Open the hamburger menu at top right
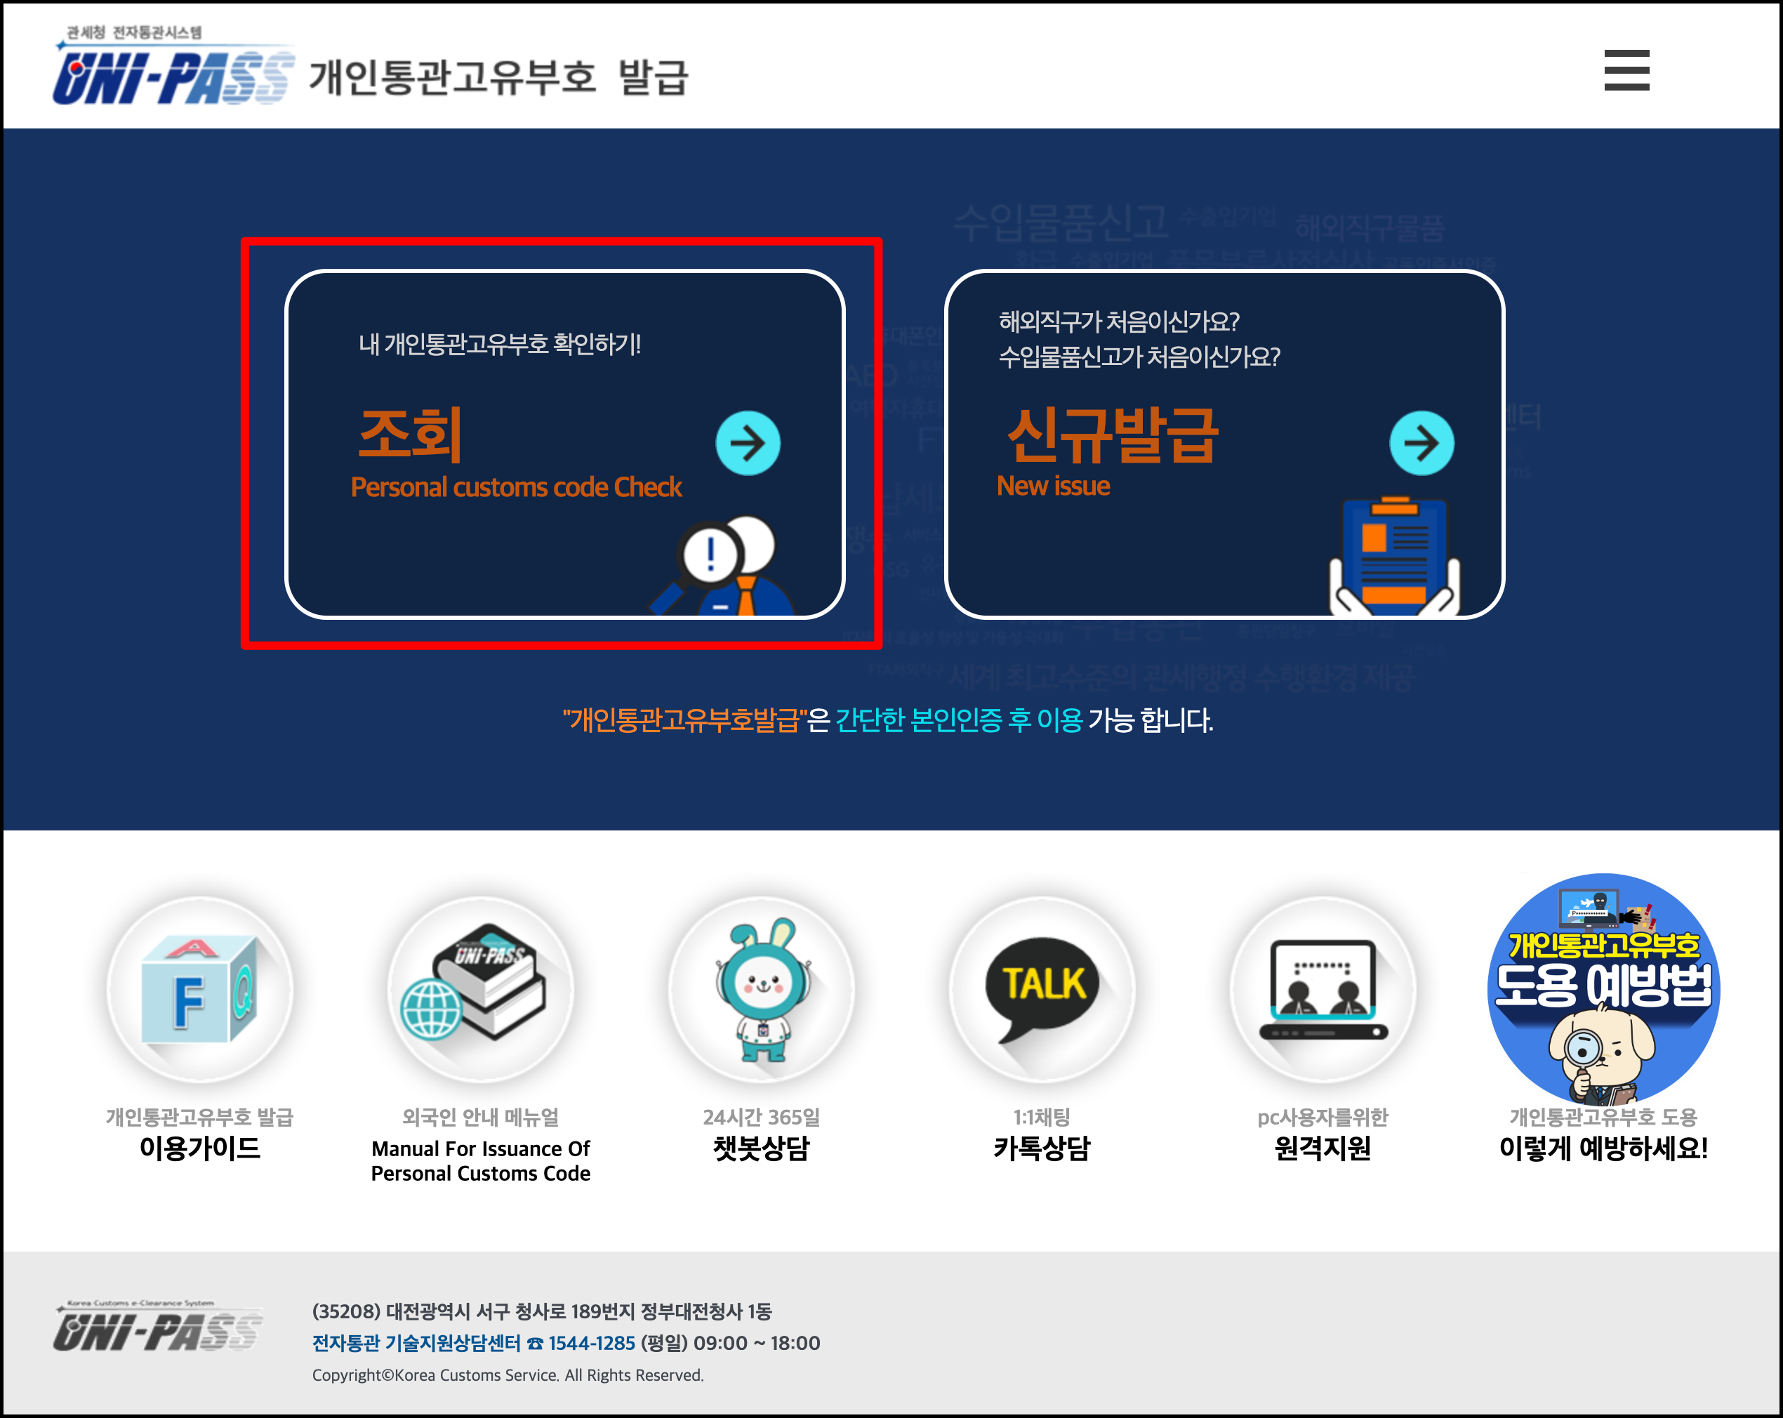 (1626, 70)
